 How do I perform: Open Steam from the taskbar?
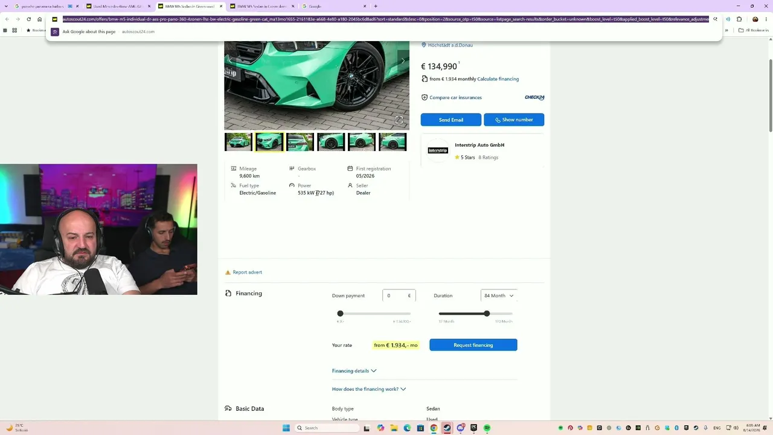click(447, 428)
